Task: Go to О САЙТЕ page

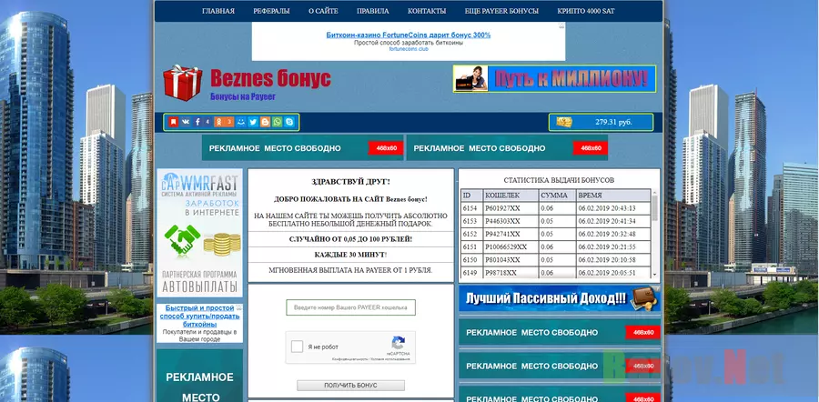Action: point(323,11)
